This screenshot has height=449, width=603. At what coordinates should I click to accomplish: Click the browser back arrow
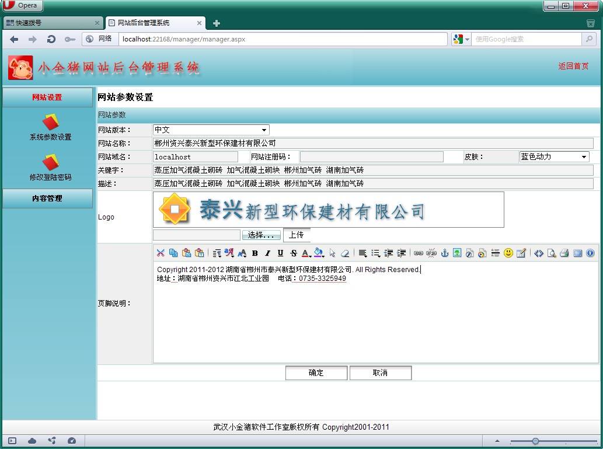click(14, 39)
